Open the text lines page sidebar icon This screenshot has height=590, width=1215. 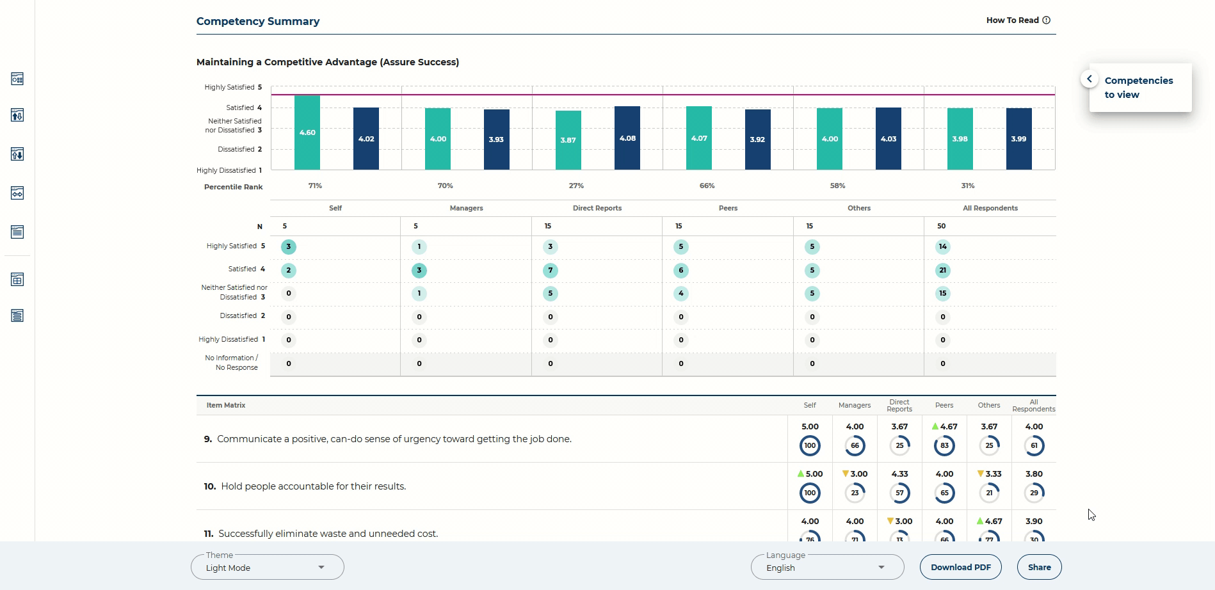click(17, 232)
